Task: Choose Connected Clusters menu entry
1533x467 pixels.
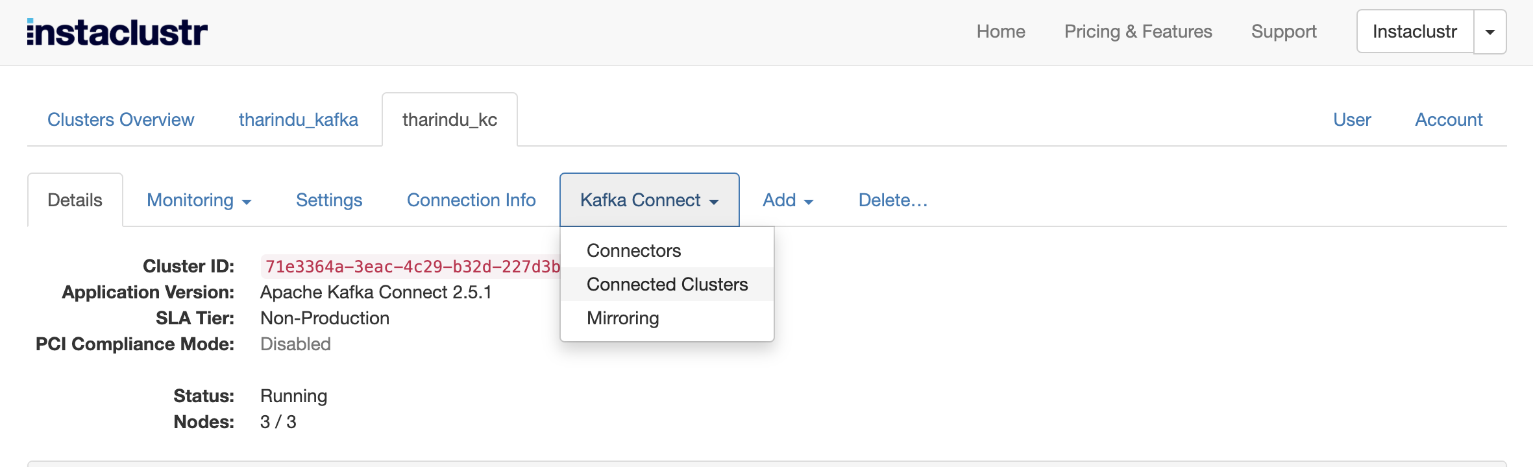Action: coord(667,284)
